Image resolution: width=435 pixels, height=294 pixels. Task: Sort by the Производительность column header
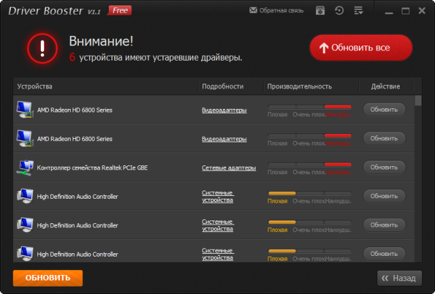tap(299, 86)
